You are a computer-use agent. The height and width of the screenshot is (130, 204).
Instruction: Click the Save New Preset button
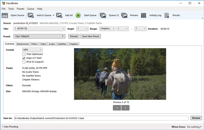91,36
